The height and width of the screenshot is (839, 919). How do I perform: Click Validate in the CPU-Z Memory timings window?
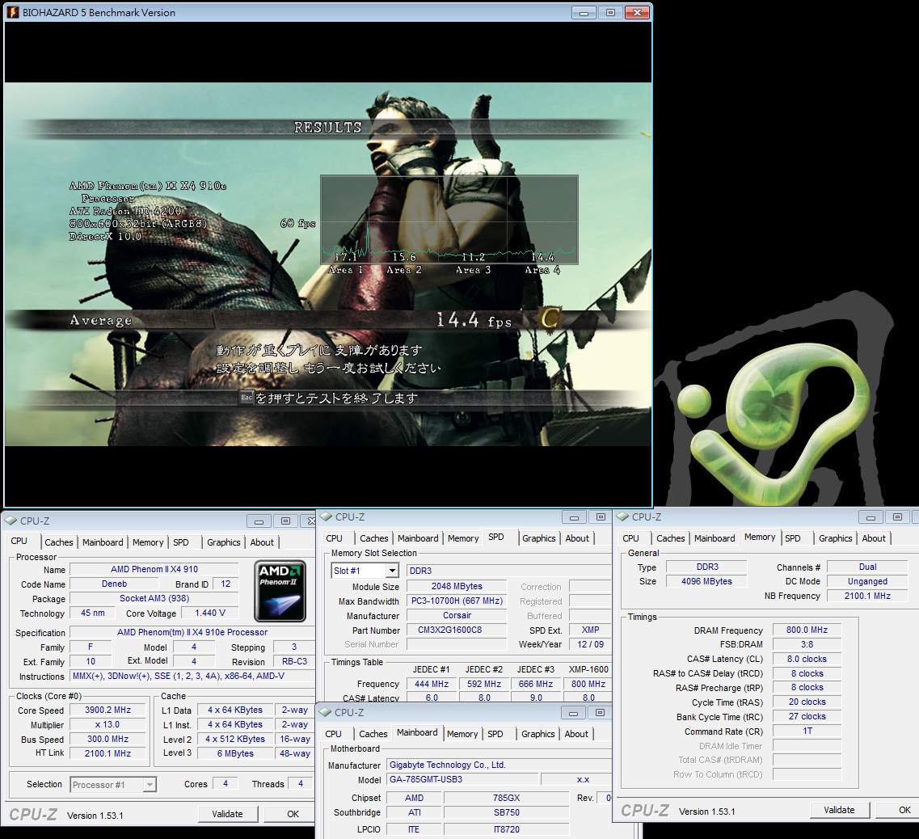coord(839,810)
